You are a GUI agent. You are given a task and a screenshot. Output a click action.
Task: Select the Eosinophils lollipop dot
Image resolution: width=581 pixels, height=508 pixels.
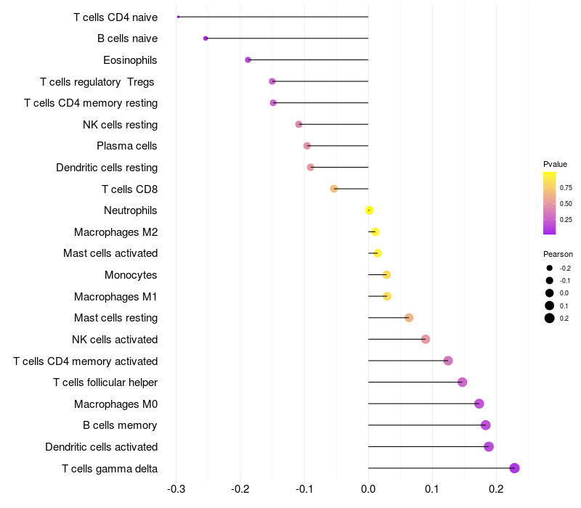click(x=248, y=60)
